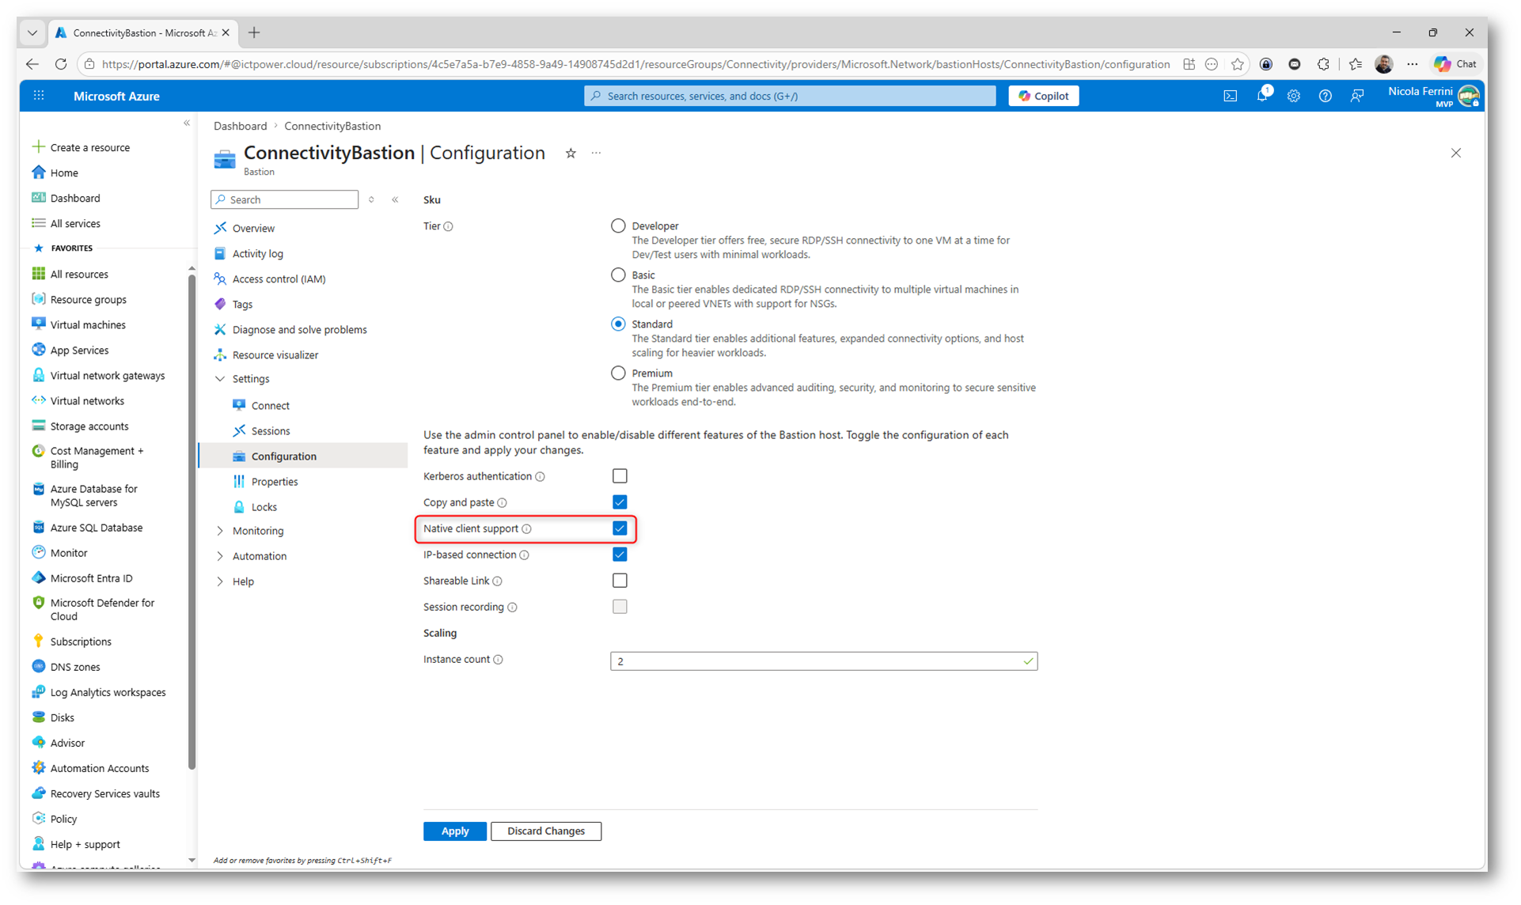Click the Apply button

pyautogui.click(x=454, y=831)
